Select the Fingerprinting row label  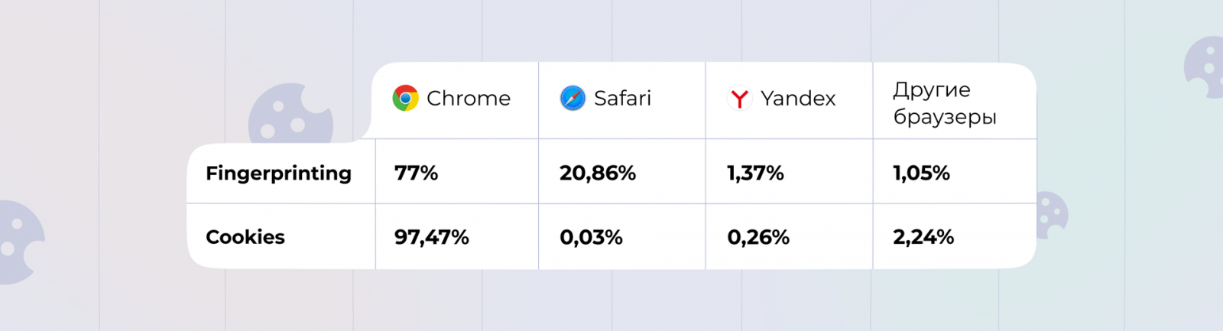[278, 174]
